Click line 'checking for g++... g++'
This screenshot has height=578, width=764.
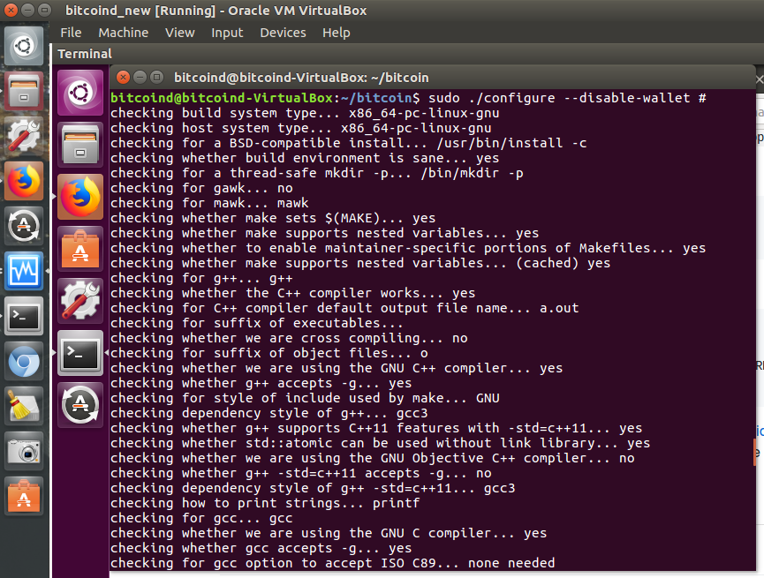point(201,278)
